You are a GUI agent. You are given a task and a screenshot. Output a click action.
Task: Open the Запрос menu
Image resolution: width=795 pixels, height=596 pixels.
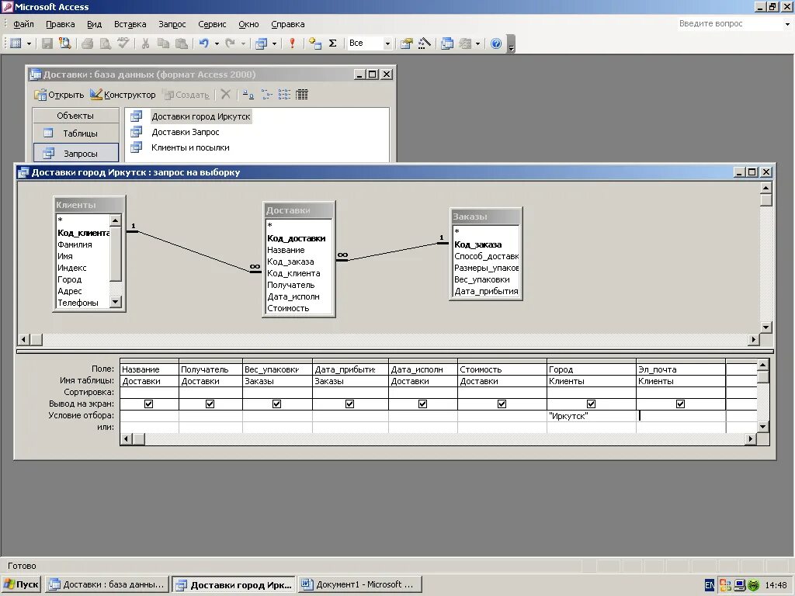coord(172,24)
